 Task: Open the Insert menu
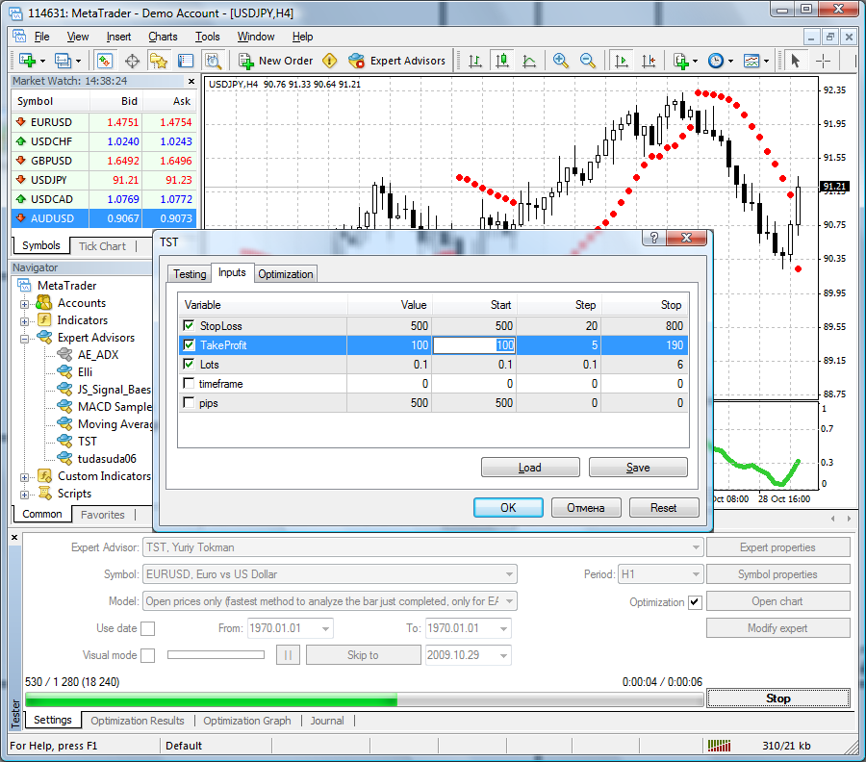pos(118,37)
